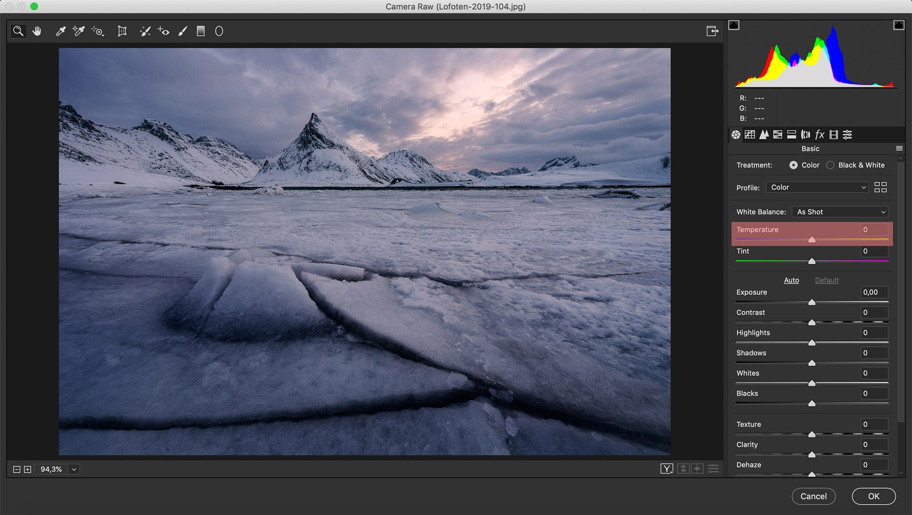The height and width of the screenshot is (515, 912).
Task: Click the Auto adjustment link
Action: (x=791, y=280)
